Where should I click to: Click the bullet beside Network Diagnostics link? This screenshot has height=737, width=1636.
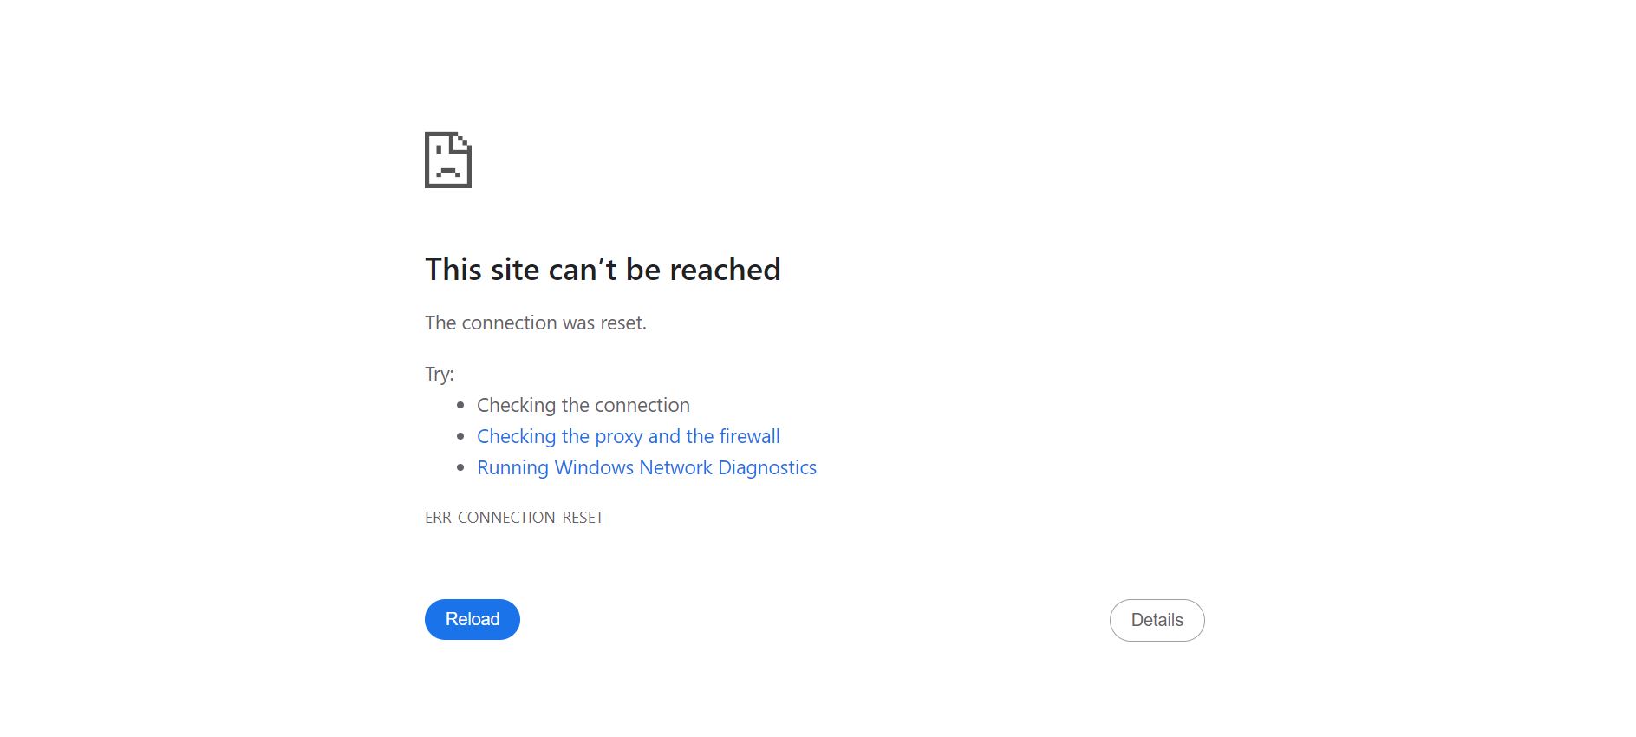coord(460,467)
